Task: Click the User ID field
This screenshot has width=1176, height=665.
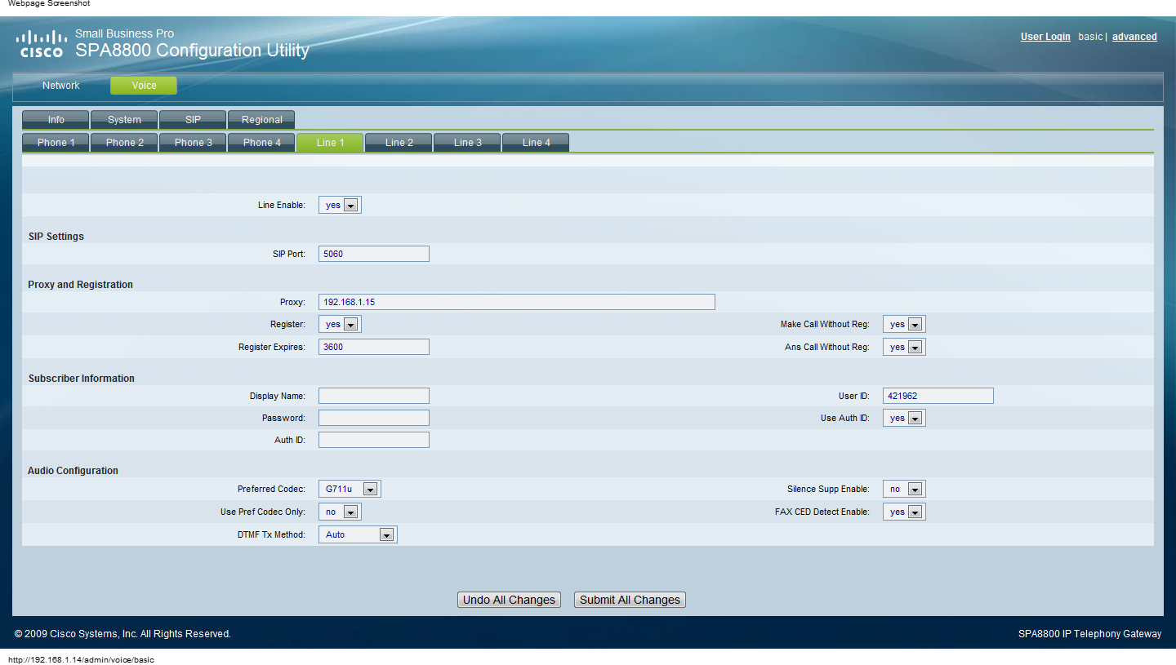Action: tap(938, 396)
